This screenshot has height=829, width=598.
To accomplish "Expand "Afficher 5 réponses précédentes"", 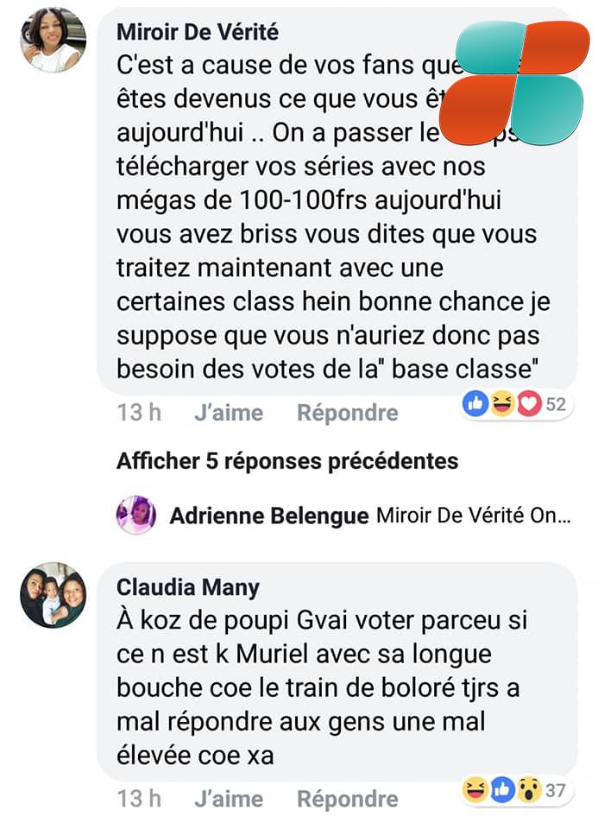I will pyautogui.click(x=287, y=461).
